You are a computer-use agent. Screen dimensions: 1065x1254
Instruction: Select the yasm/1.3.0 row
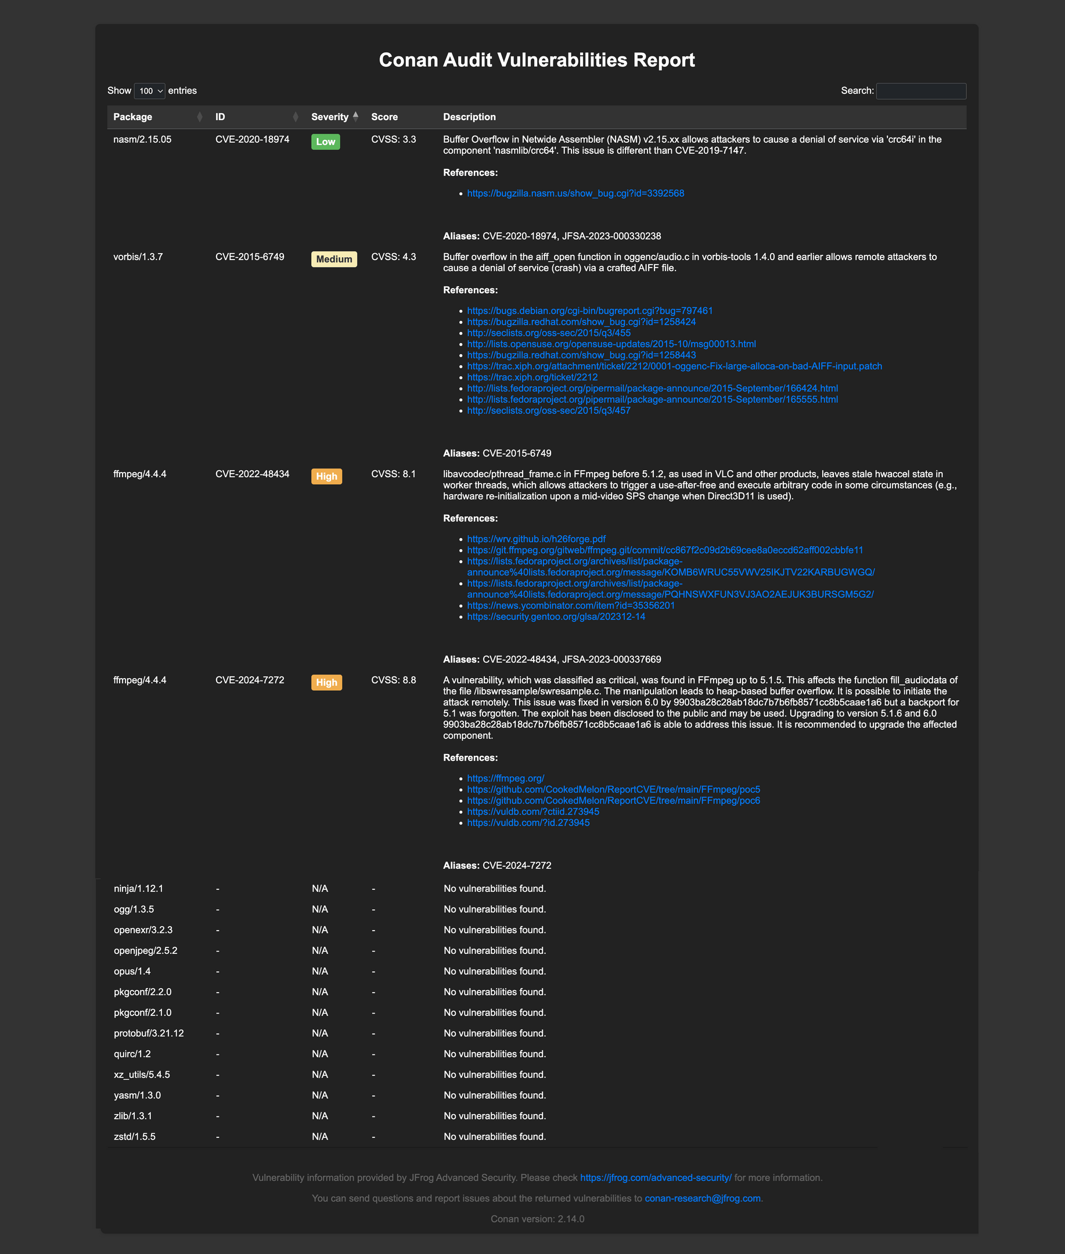coord(537,1096)
